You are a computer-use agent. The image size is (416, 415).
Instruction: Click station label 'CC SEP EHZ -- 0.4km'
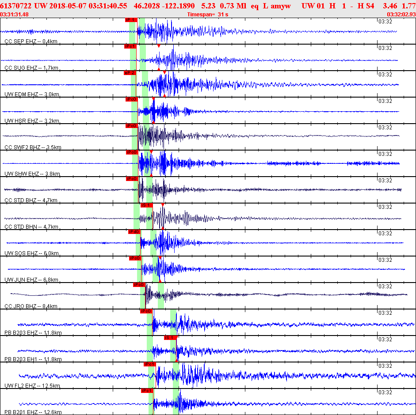click(x=31, y=41)
